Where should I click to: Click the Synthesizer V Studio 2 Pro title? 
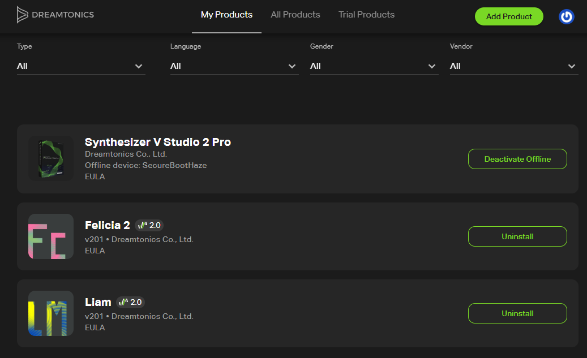coord(157,142)
